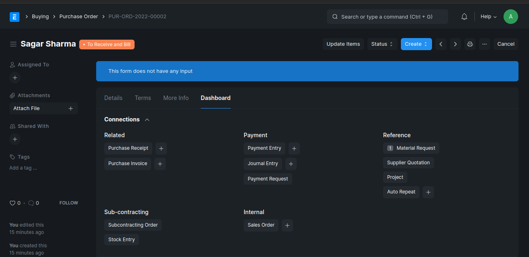Click Cancel to cancel the document
This screenshot has height=257, width=529.
506,44
